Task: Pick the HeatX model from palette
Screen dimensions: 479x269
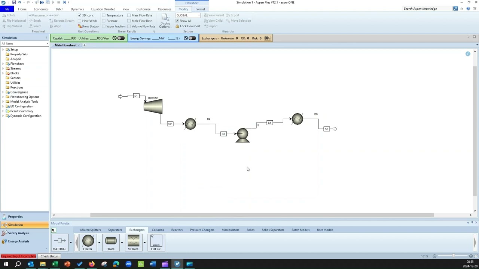Action: click(x=110, y=243)
